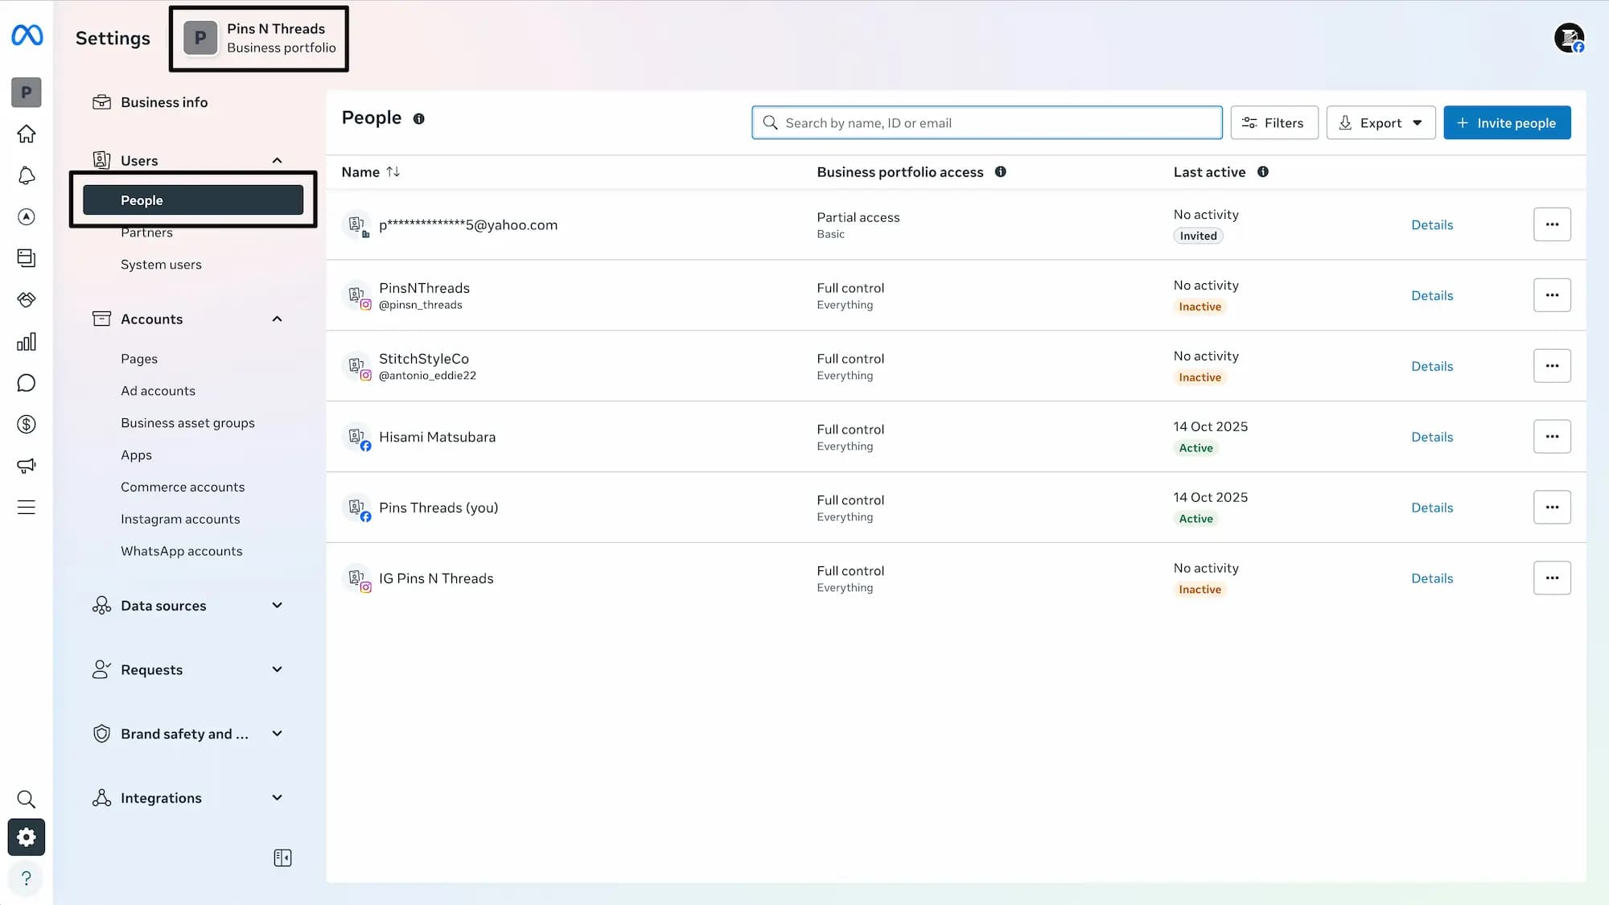Open Inbox chat bubble icon
Image resolution: width=1609 pixels, height=905 pixels.
pos(27,383)
